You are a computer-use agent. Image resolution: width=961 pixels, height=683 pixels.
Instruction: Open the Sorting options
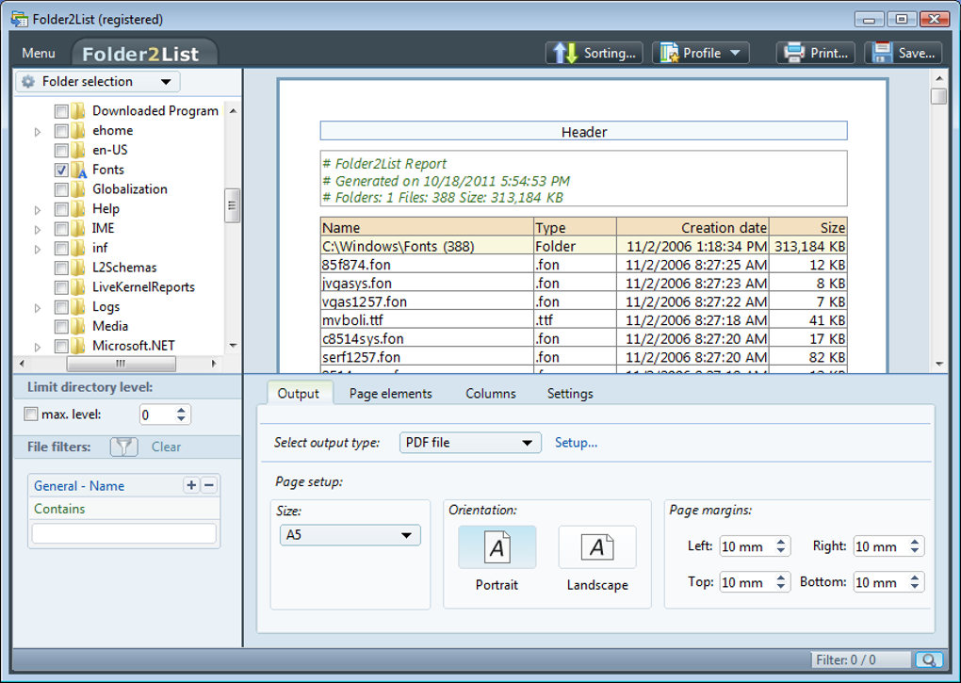coord(595,54)
